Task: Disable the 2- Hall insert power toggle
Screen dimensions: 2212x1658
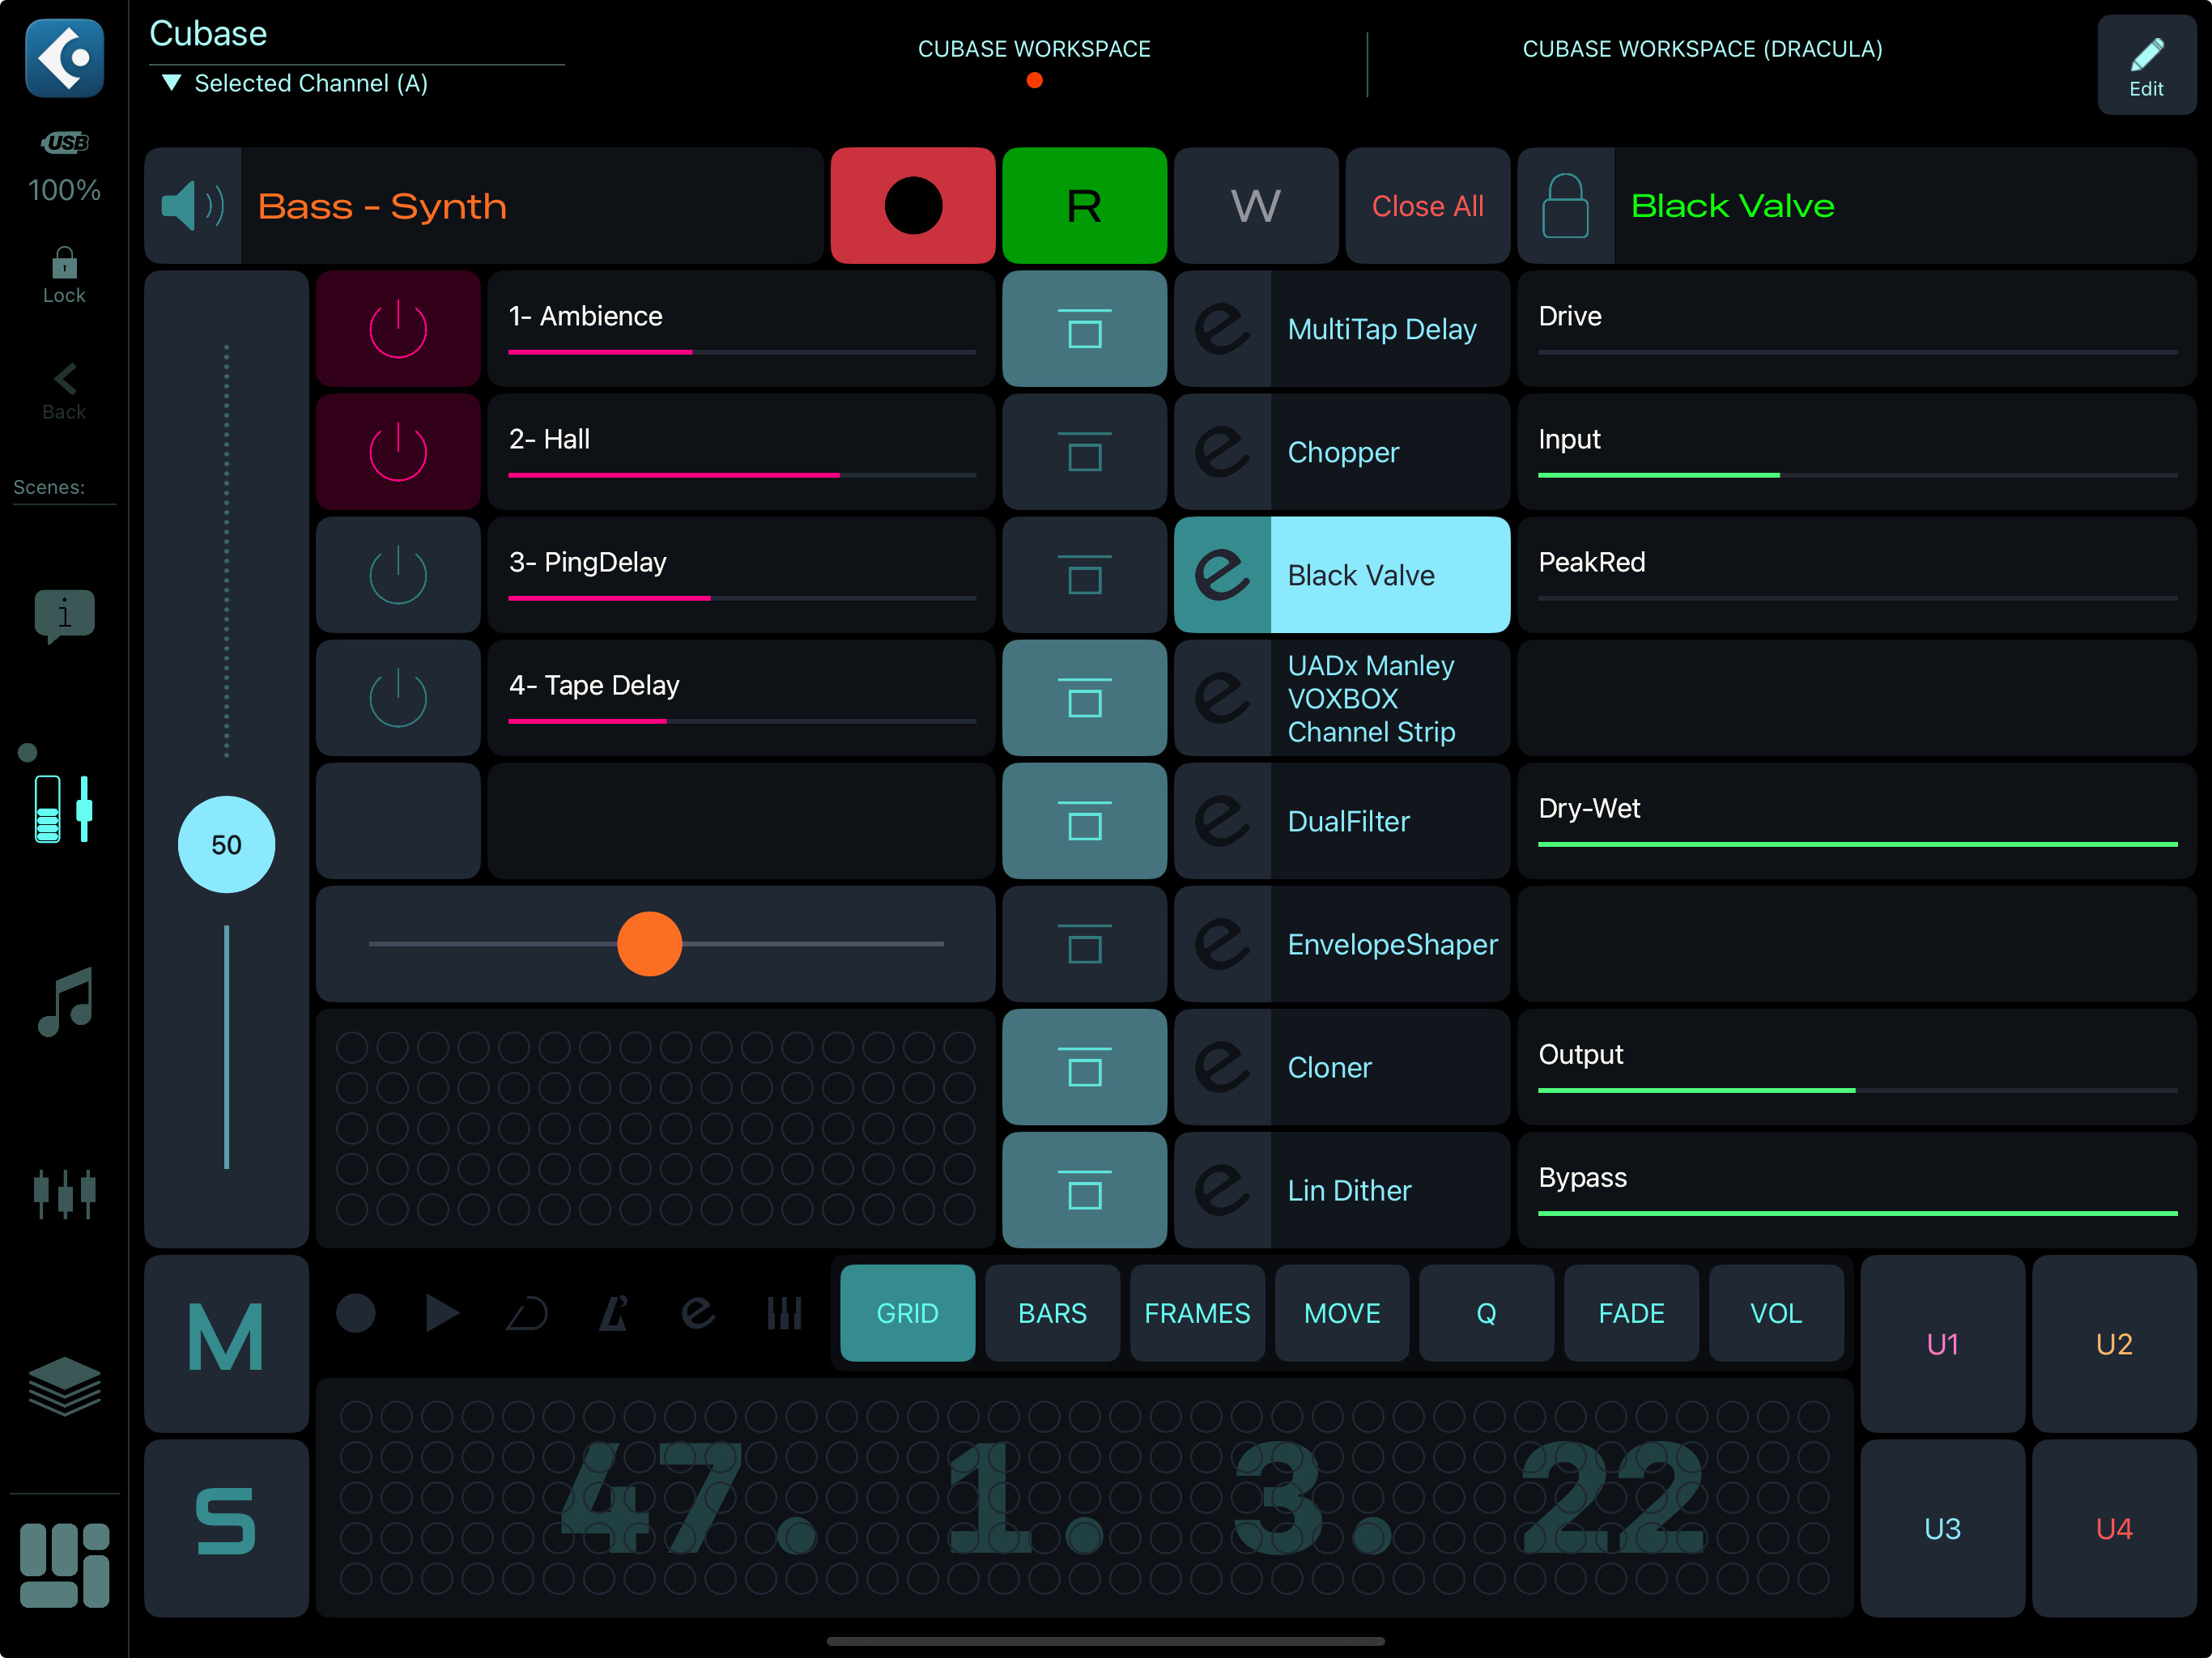Action: point(397,452)
